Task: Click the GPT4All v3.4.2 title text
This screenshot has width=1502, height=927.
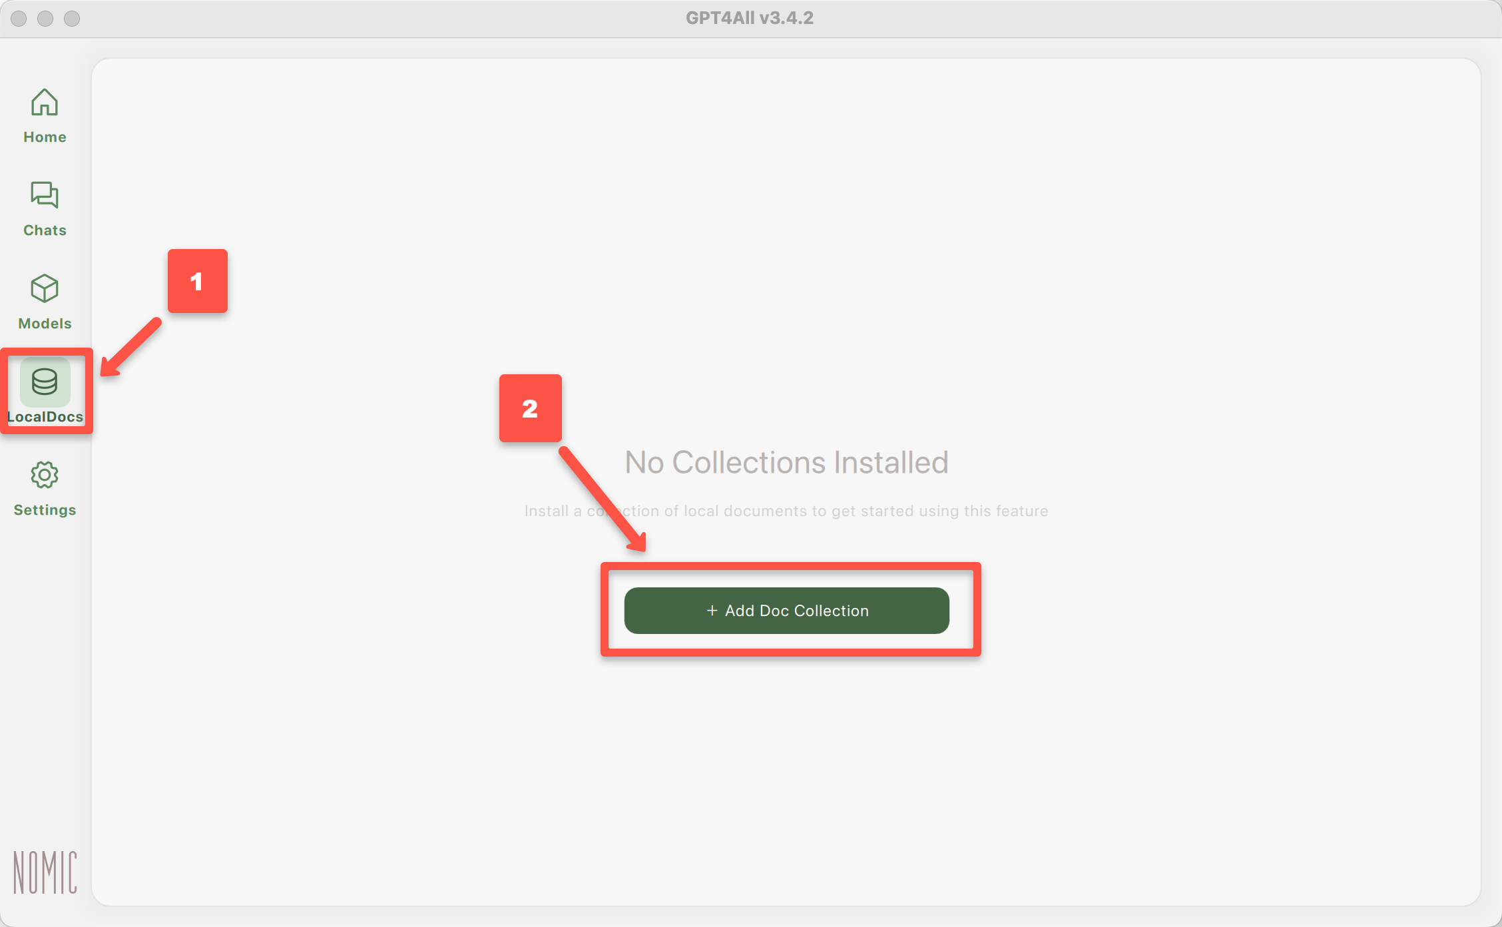Action: (x=750, y=18)
